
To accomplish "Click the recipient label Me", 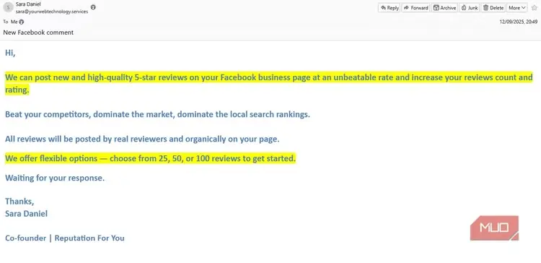I will point(14,22).
